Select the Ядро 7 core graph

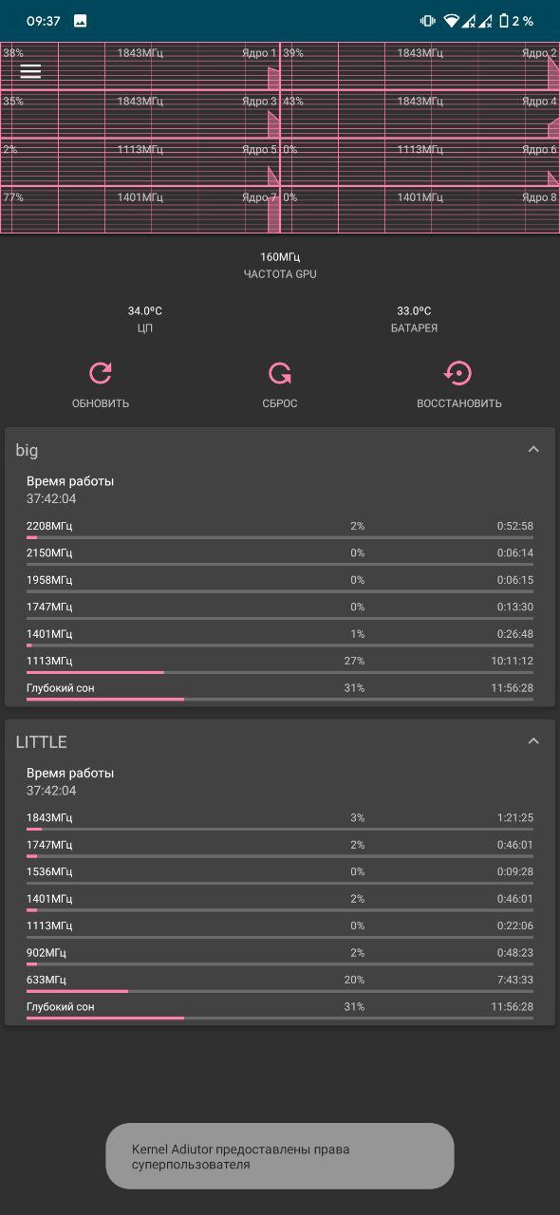[140, 210]
